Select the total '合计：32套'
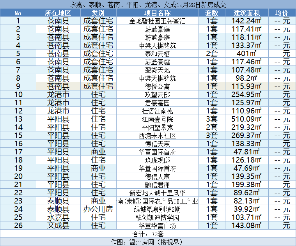The image size is (296, 246). pos(148,234)
